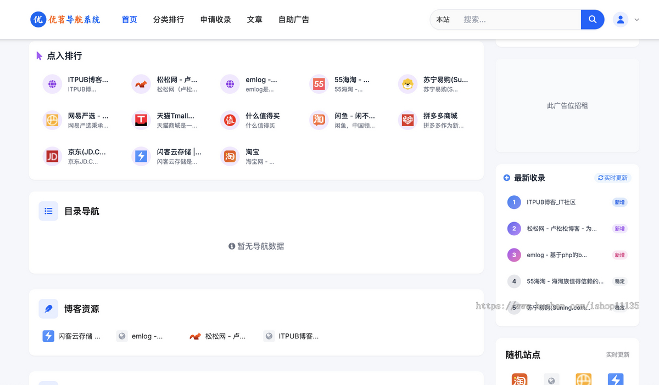This screenshot has width=659, height=385.
Task: Go to the 首页 menu item
Action: (x=130, y=19)
